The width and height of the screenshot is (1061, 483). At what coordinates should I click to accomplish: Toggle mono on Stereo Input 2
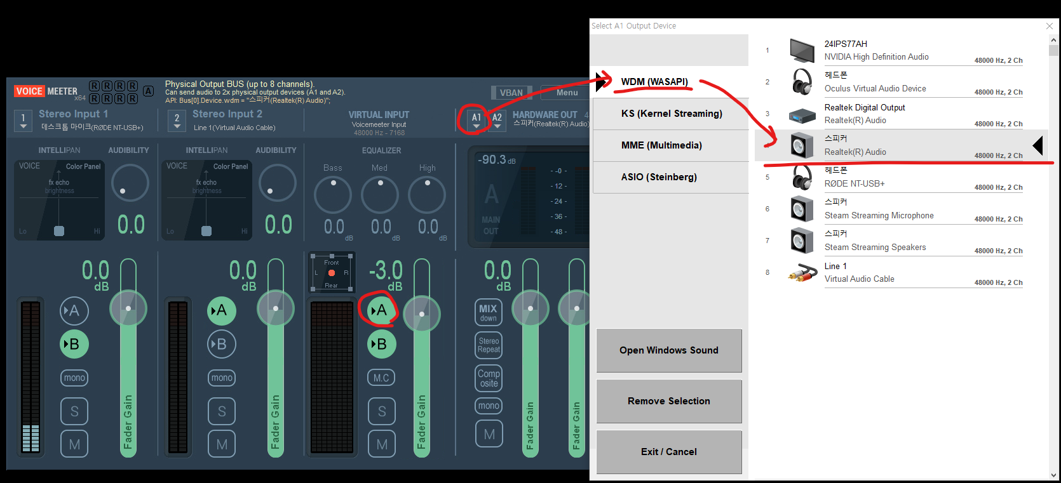click(222, 378)
